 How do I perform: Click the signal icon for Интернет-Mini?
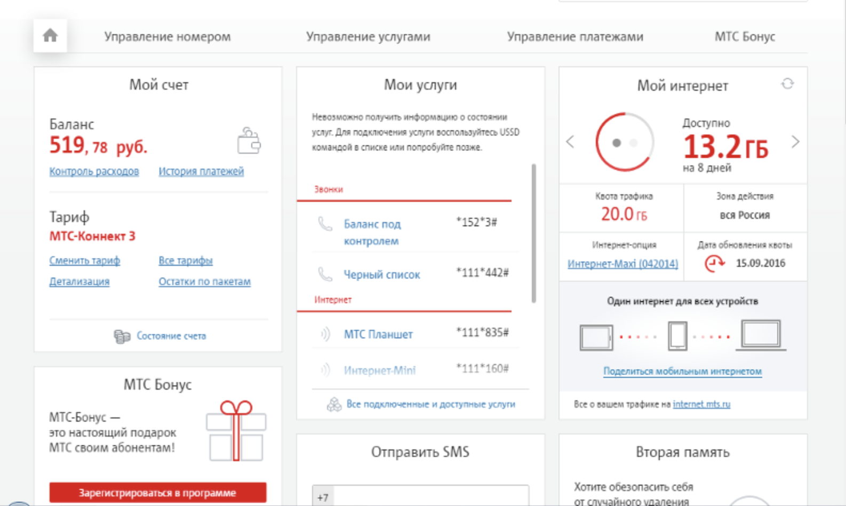click(x=325, y=369)
